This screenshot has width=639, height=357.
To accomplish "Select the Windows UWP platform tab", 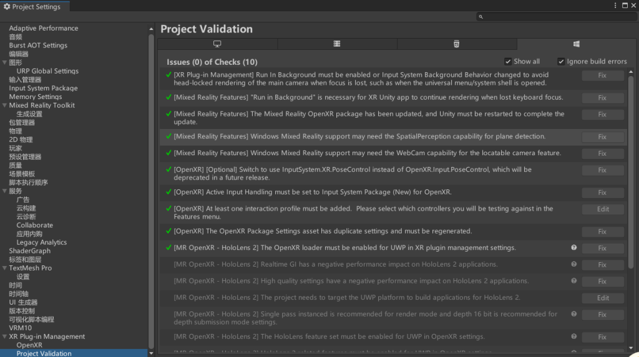I will pyautogui.click(x=576, y=44).
